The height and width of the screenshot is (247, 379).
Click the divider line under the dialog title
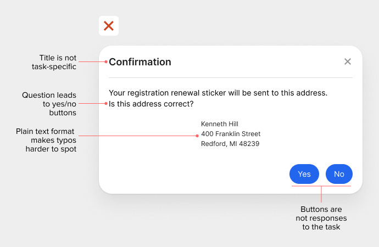click(x=231, y=78)
